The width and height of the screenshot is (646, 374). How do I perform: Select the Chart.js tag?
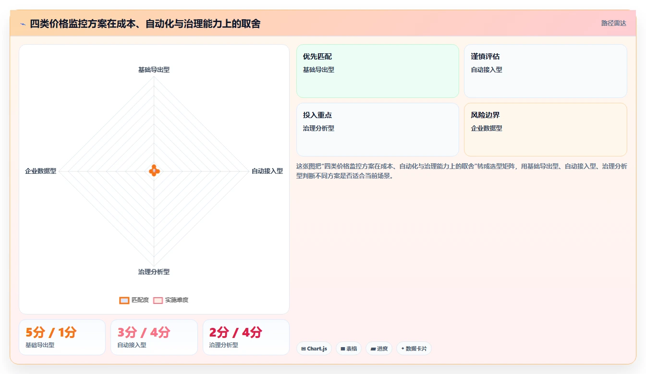pyautogui.click(x=314, y=349)
